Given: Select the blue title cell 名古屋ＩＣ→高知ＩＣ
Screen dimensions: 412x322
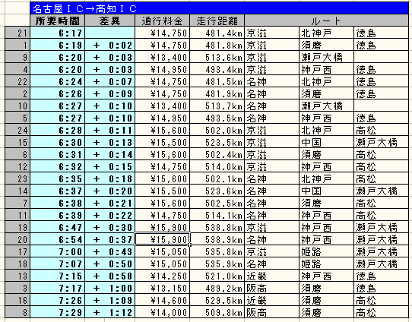Looking at the screenshot, I should [x=219, y=8].
